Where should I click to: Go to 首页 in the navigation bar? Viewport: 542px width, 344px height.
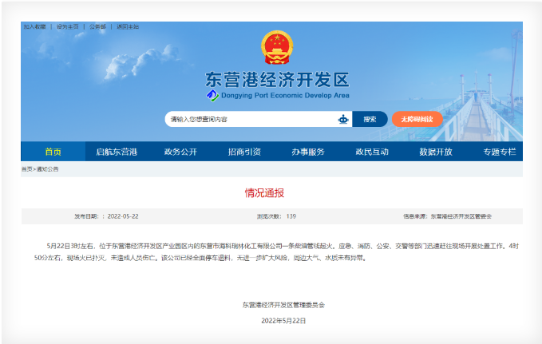[x=53, y=152]
